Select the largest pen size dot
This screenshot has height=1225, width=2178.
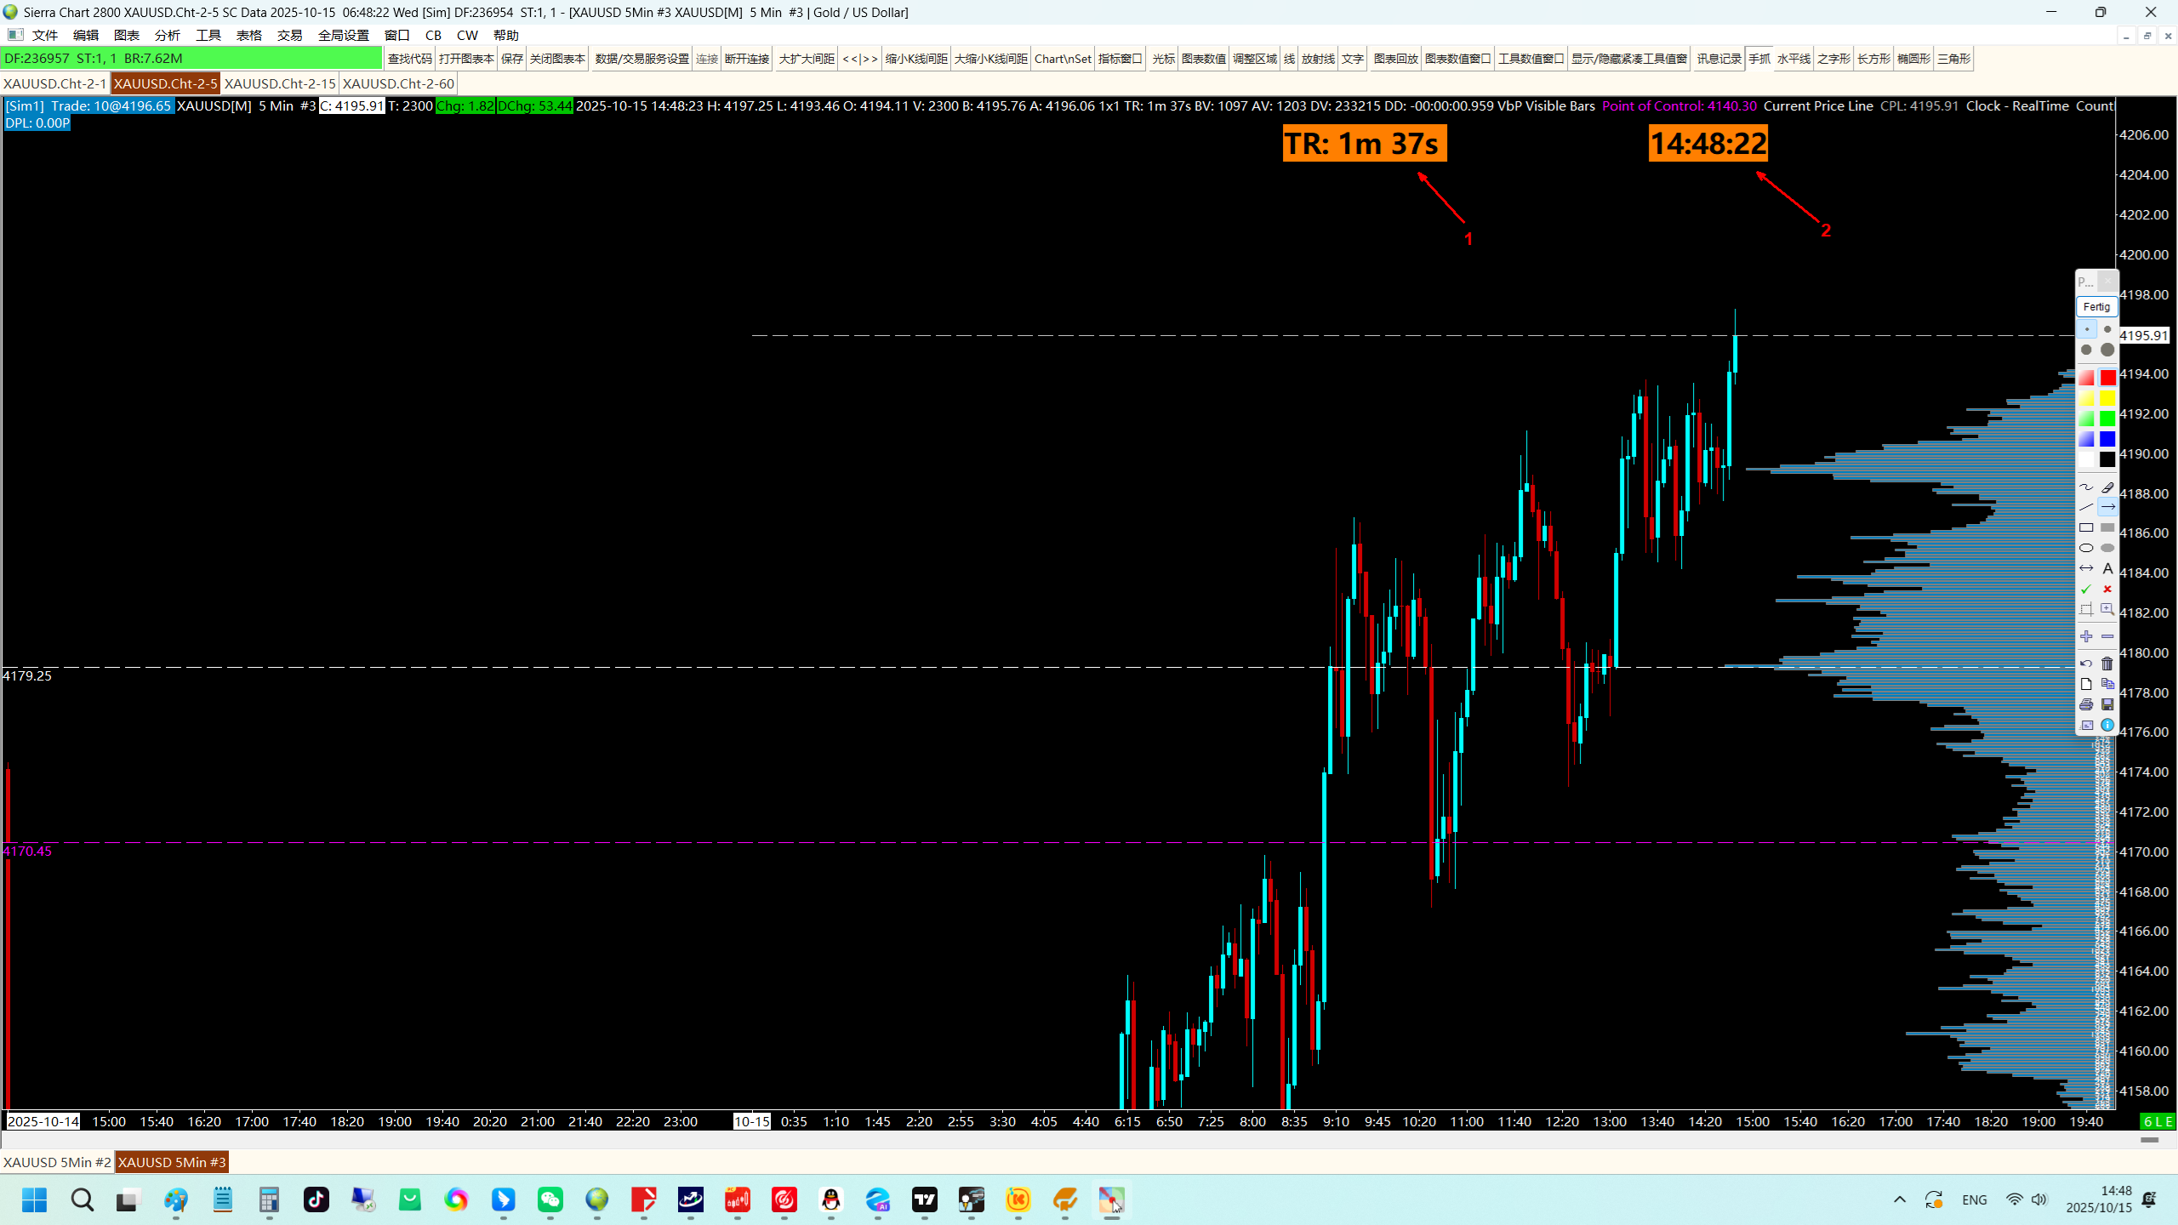point(2107,350)
